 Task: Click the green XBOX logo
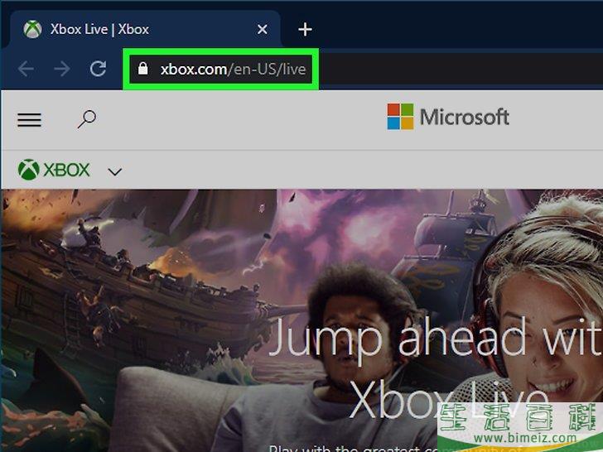coord(54,170)
